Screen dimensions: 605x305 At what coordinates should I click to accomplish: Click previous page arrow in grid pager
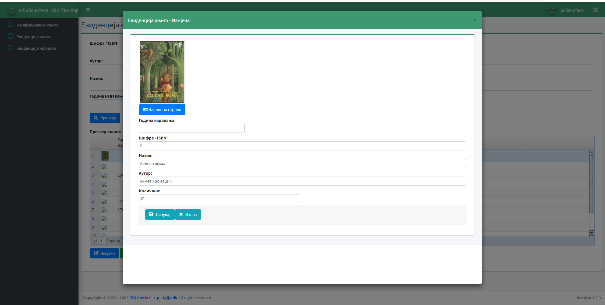pyautogui.click(x=101, y=241)
